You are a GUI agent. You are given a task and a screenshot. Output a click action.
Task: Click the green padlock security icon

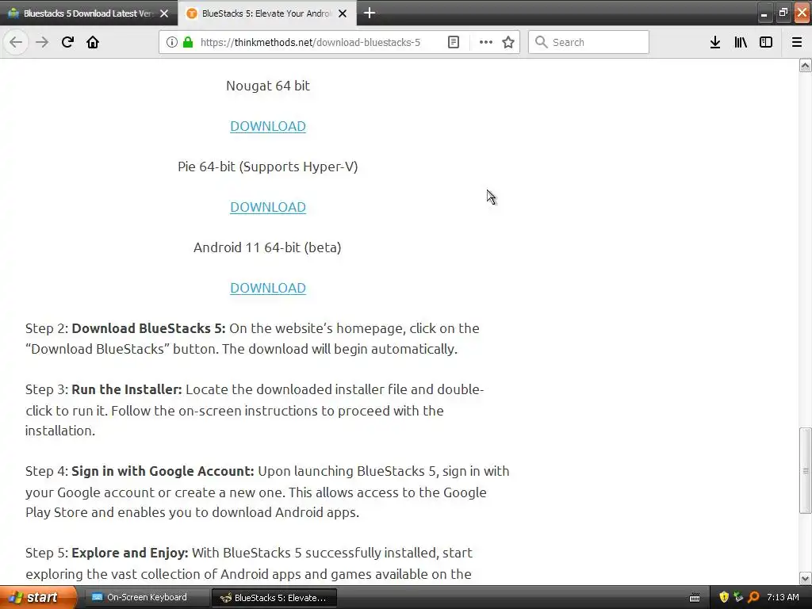[x=188, y=42]
